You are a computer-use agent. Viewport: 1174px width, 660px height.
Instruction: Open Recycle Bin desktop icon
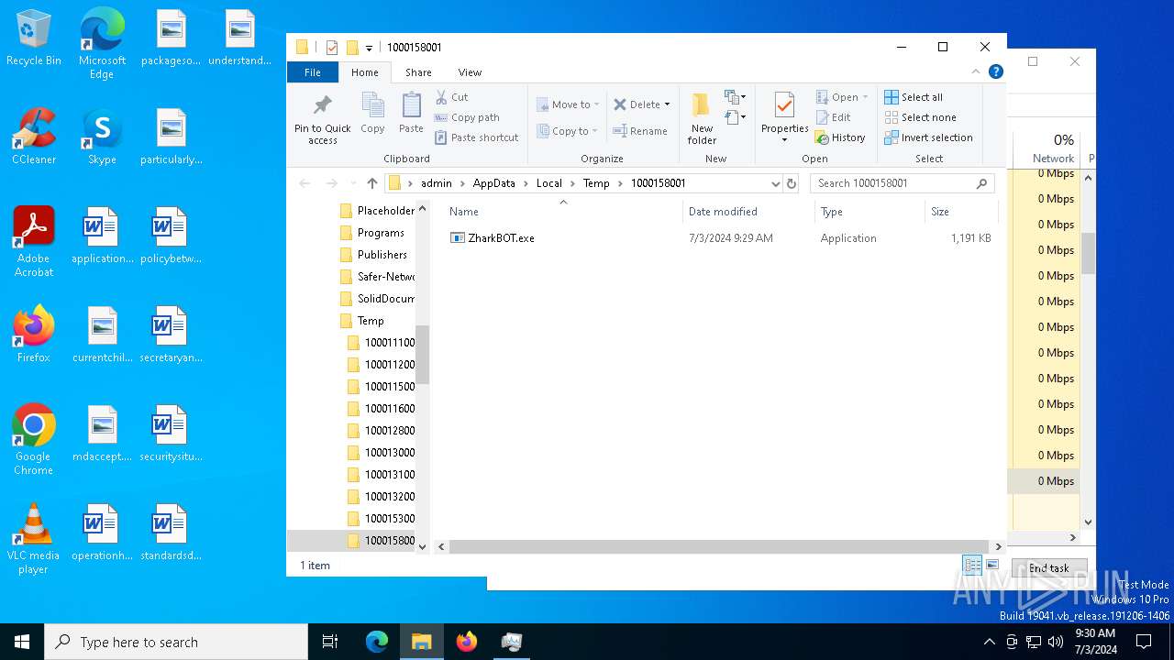tap(33, 38)
